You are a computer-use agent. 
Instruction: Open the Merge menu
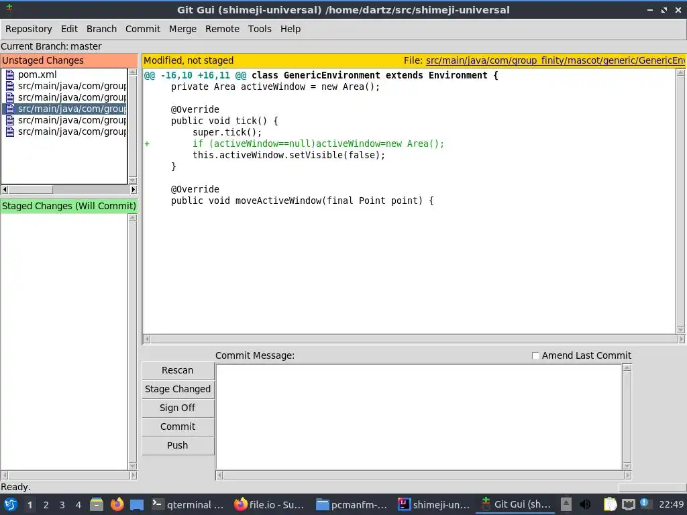pos(182,29)
